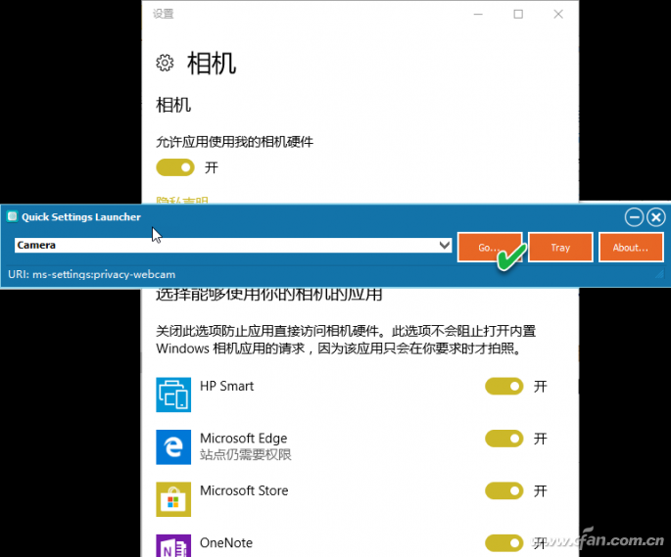Viewport: 671px width, 557px height.
Task: Click the URI ms-settings:privacy-webcam text
Action: [91, 274]
